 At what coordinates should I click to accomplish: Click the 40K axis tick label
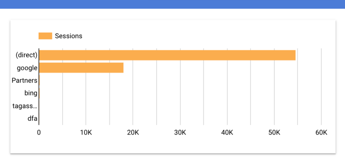227,133
